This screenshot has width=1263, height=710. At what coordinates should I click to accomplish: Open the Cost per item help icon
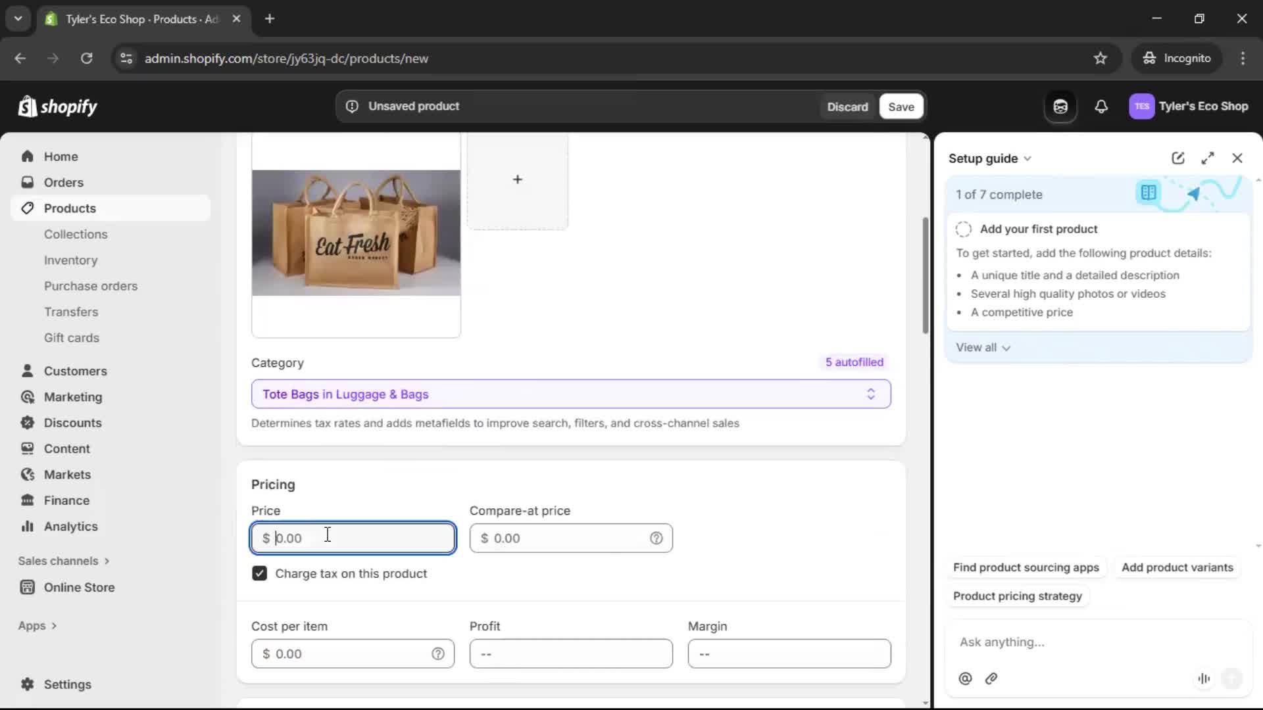click(439, 654)
